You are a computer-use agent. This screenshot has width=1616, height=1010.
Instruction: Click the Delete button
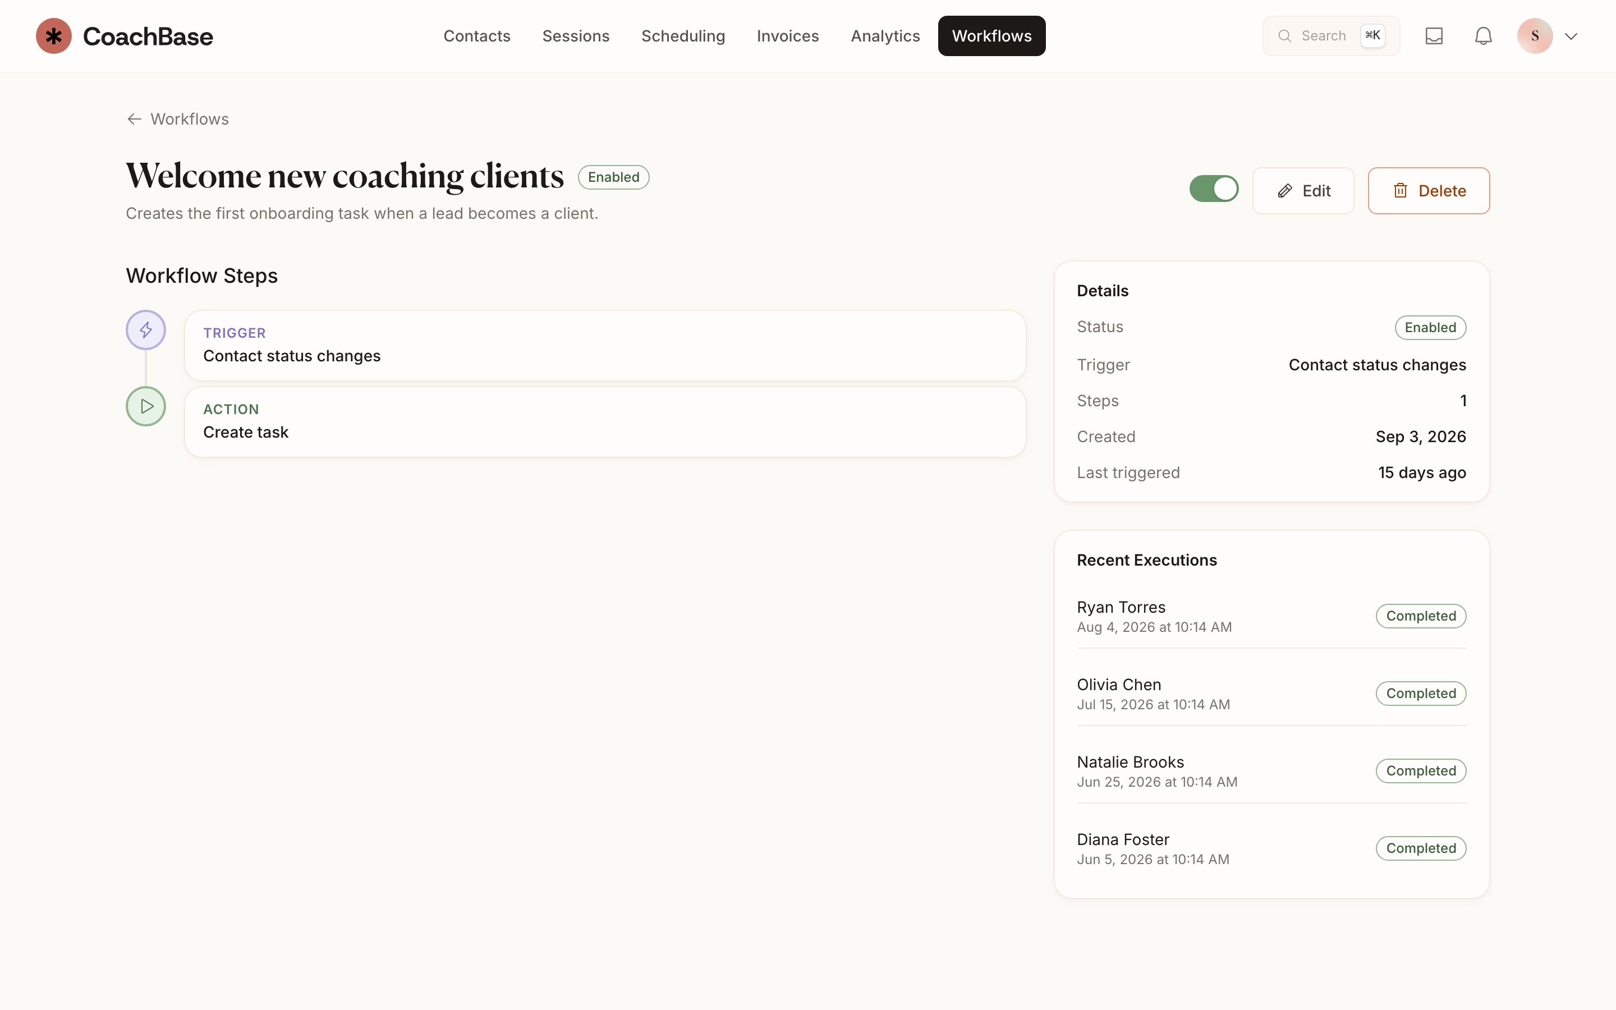pos(1429,191)
